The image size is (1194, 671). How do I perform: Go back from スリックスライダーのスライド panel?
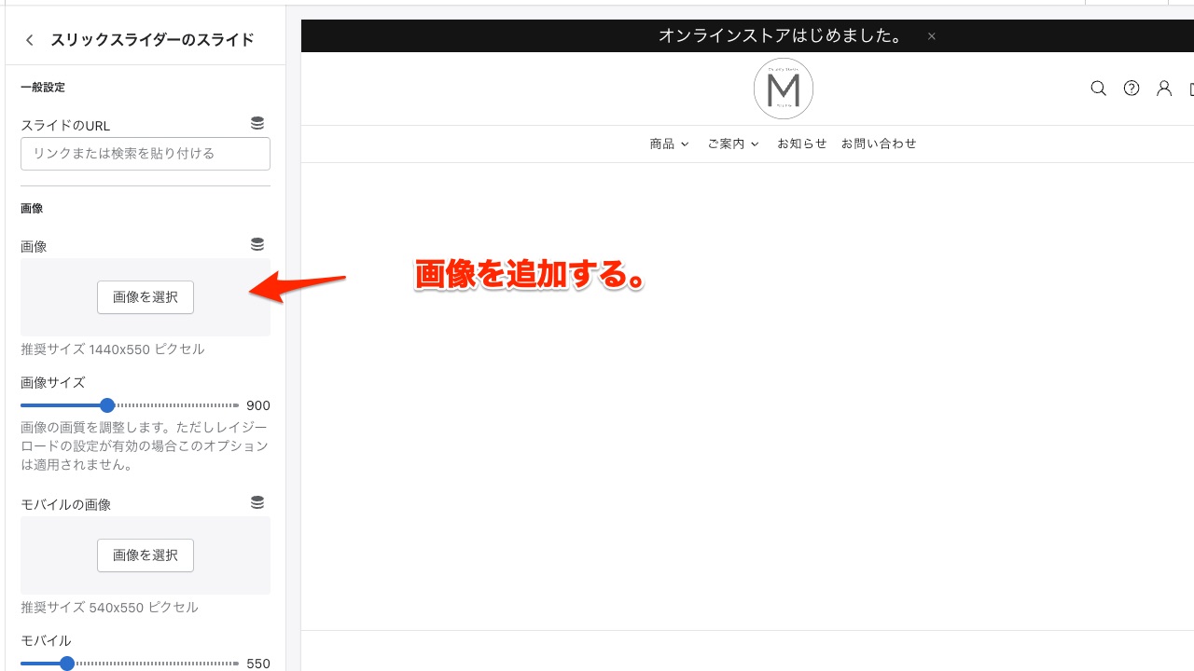click(x=30, y=40)
